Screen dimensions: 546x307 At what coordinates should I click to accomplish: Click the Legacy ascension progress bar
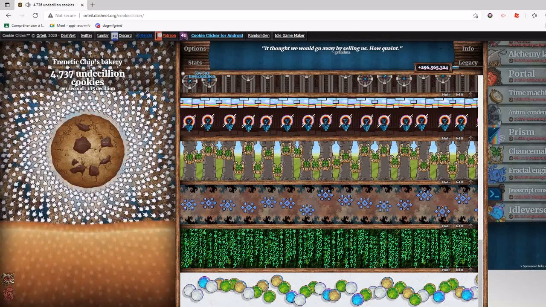[467, 67]
